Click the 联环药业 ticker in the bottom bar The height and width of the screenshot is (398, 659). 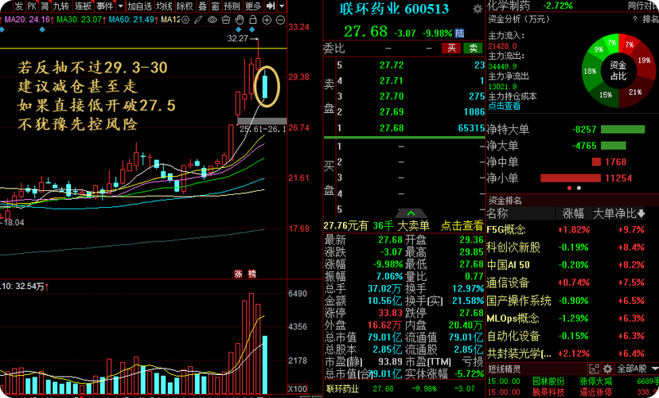pyautogui.click(x=342, y=388)
